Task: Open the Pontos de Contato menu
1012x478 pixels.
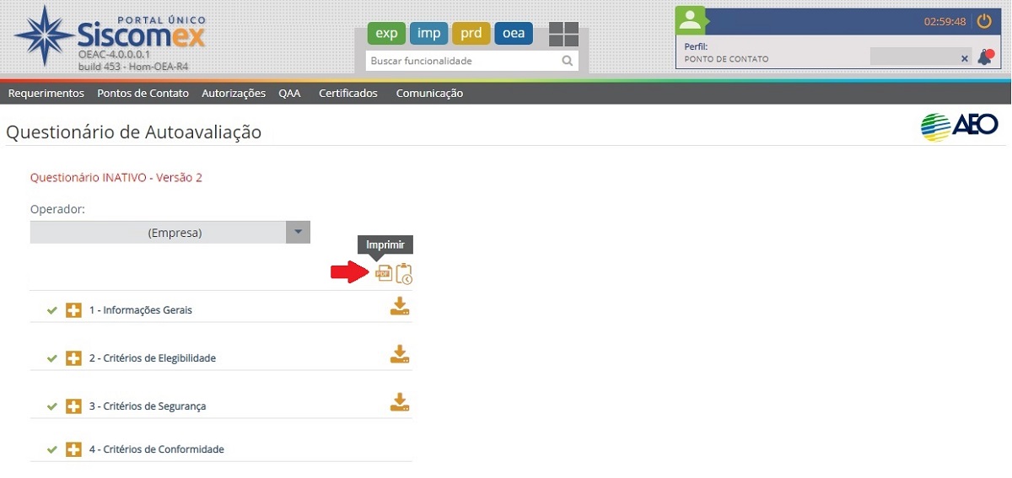Action: [143, 94]
